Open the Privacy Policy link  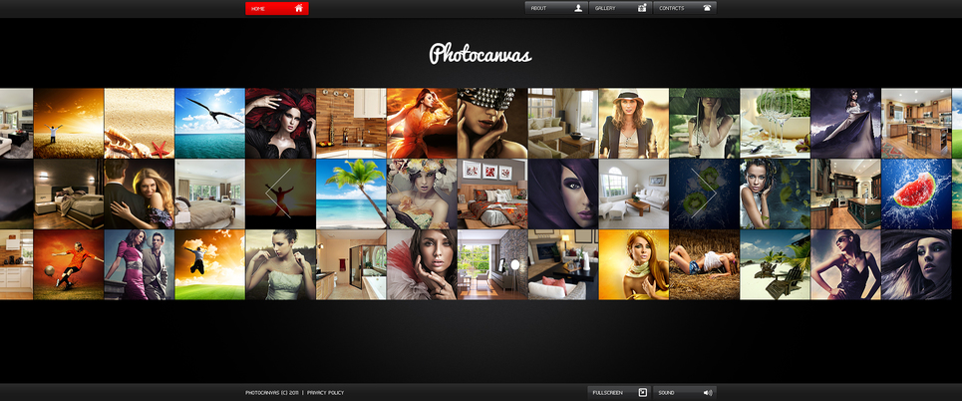pos(325,392)
